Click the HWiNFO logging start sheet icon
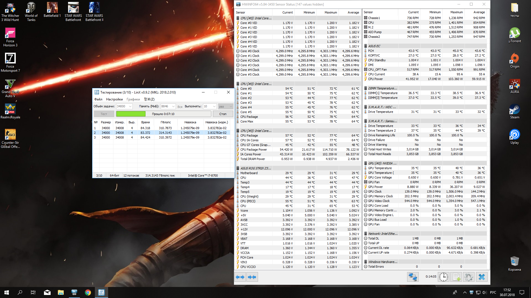The image size is (531, 298). 456,277
